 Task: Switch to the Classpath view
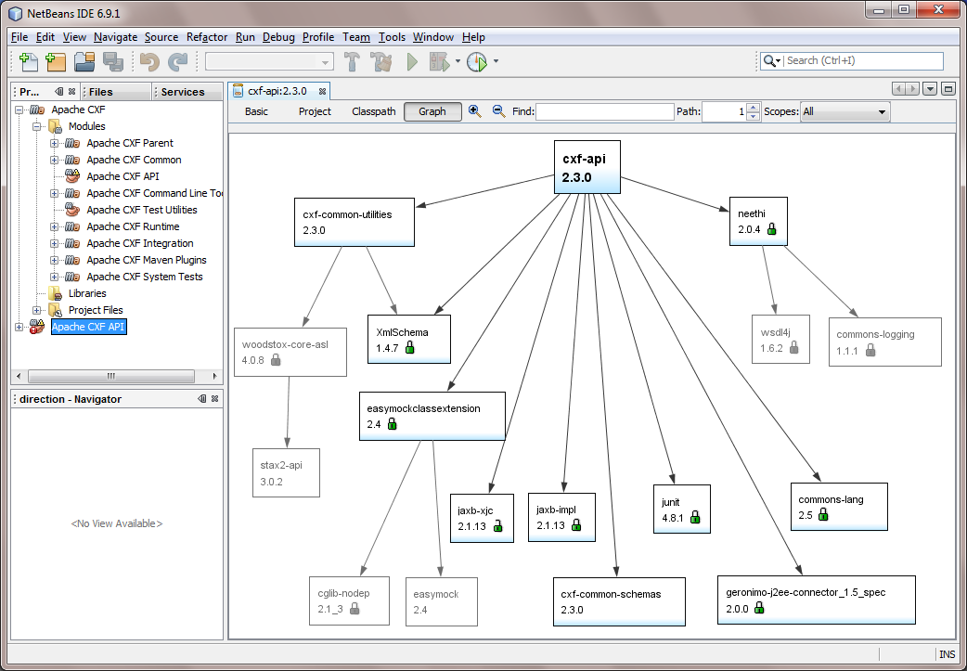(373, 111)
